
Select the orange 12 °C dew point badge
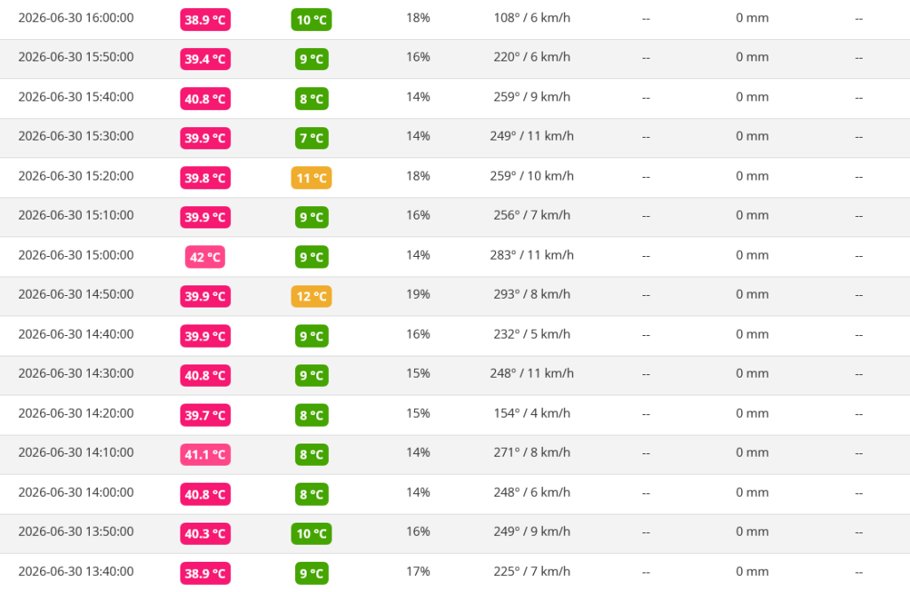point(312,297)
